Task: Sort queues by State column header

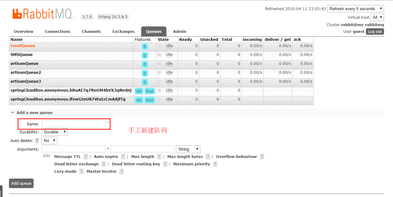Action: 163,40
